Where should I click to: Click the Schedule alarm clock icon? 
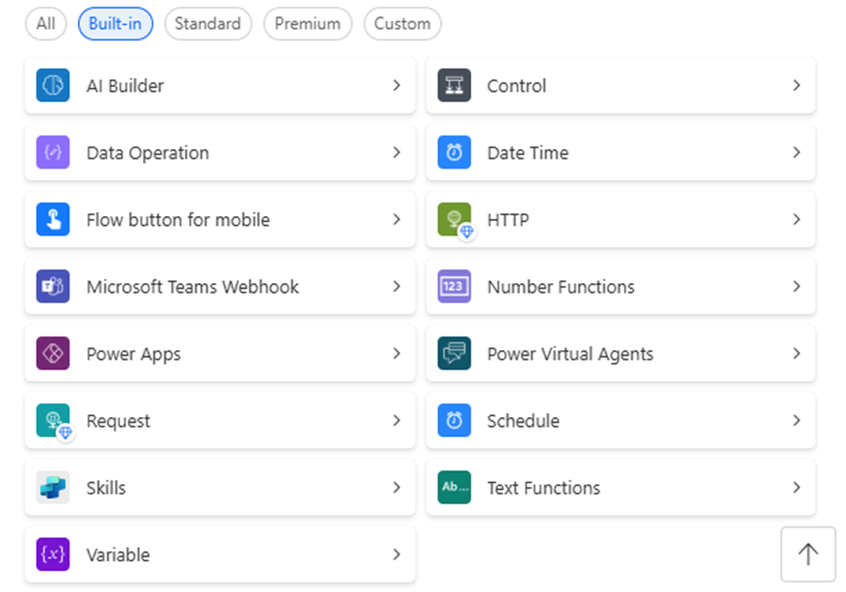[x=453, y=420]
